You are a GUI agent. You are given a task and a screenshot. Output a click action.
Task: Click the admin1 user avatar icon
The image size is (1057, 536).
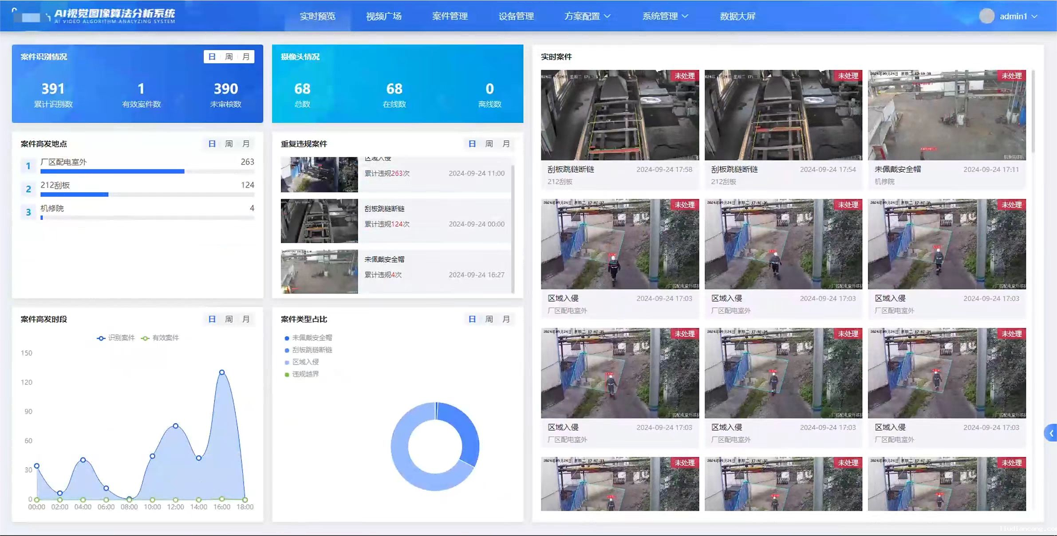coord(986,16)
